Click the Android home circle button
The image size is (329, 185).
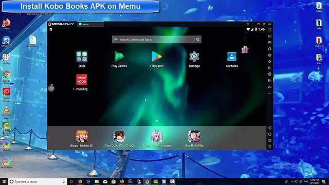click(x=270, y=134)
